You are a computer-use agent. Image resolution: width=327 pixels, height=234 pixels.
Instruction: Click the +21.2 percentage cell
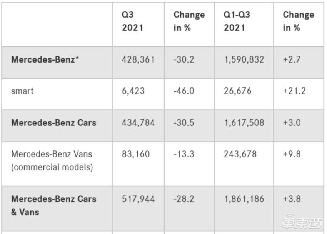click(295, 91)
